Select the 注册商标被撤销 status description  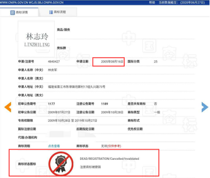[91, 167]
